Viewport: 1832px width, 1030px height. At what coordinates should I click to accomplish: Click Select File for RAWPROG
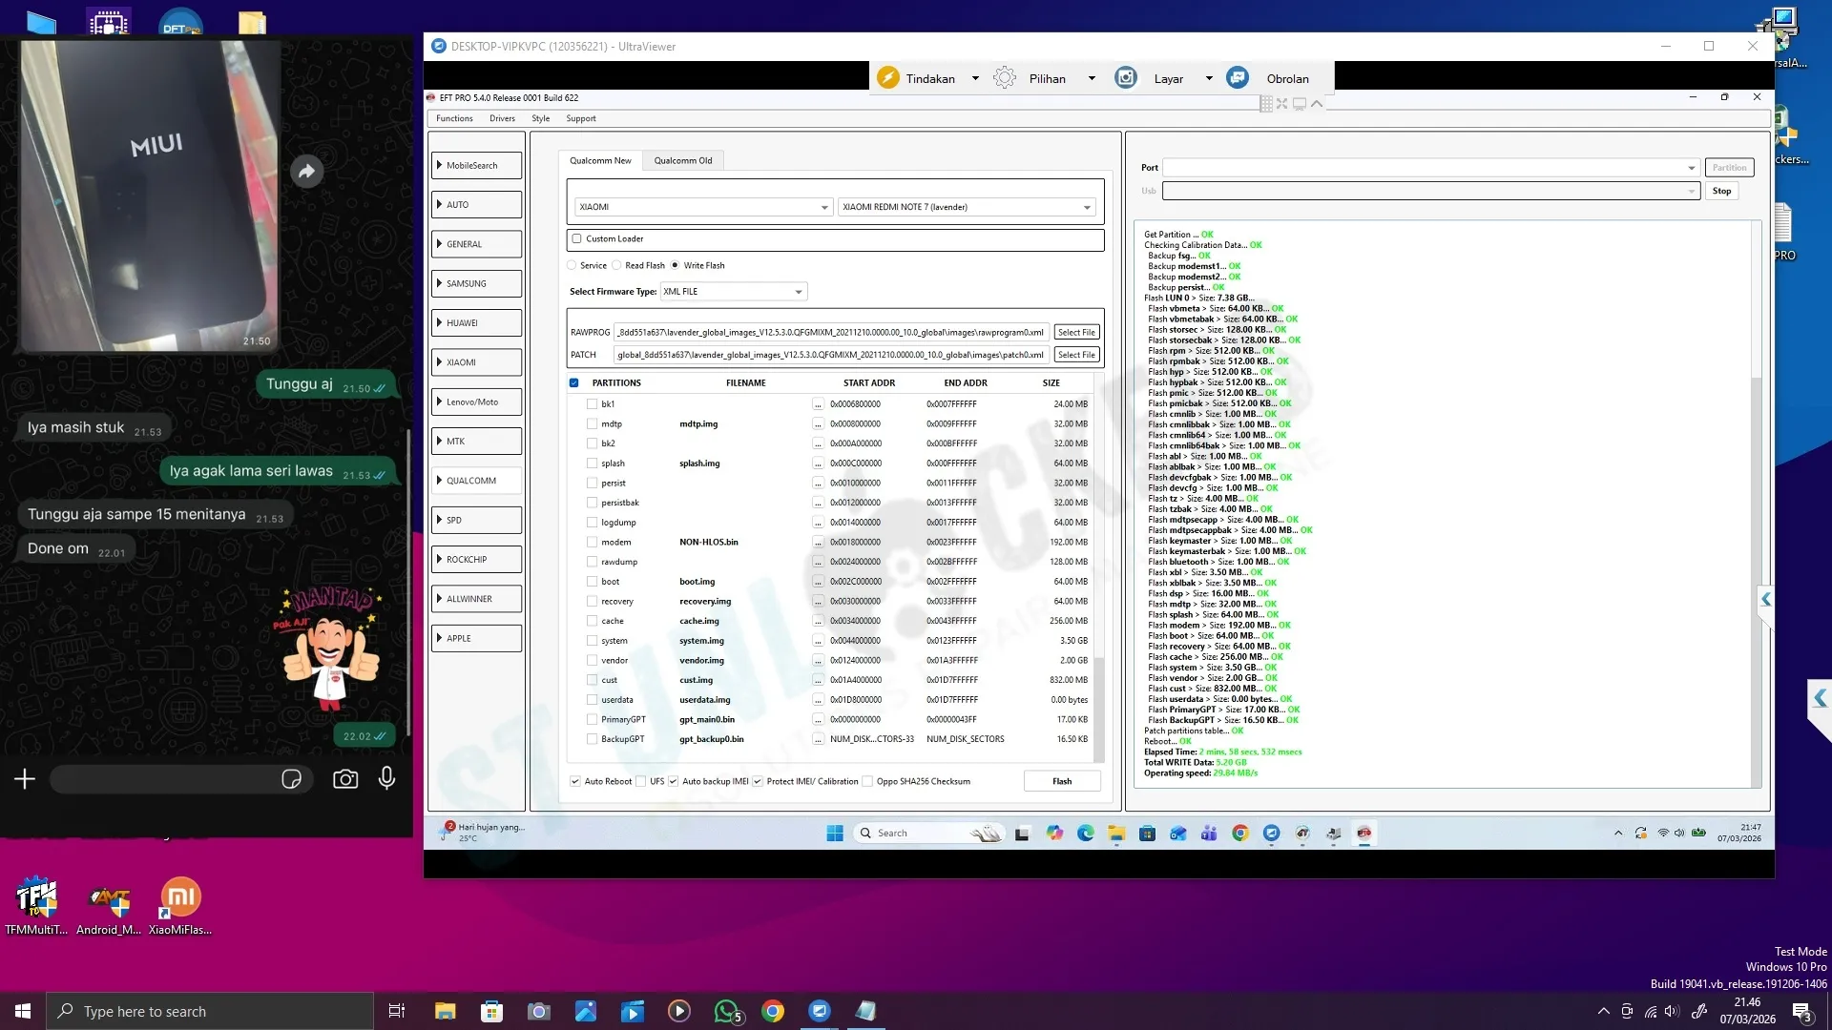[x=1075, y=333]
